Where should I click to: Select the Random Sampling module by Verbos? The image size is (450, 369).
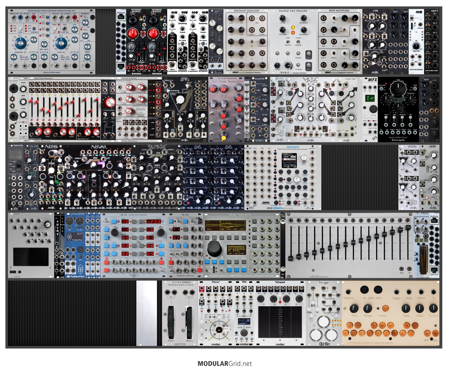[139, 109]
